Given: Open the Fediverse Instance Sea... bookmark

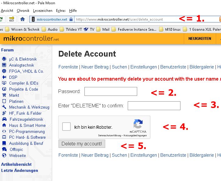Looking at the screenshot, I should coord(134,30).
